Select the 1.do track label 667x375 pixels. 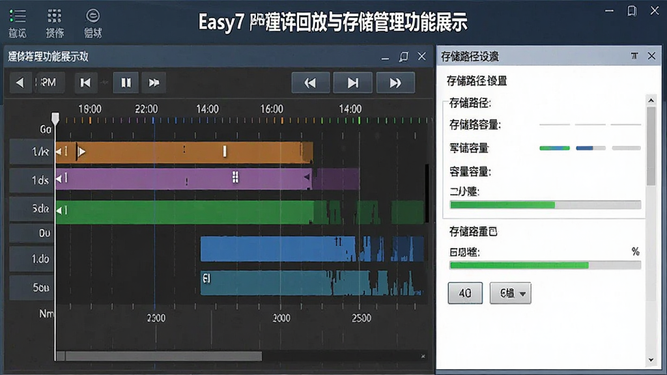click(33, 258)
